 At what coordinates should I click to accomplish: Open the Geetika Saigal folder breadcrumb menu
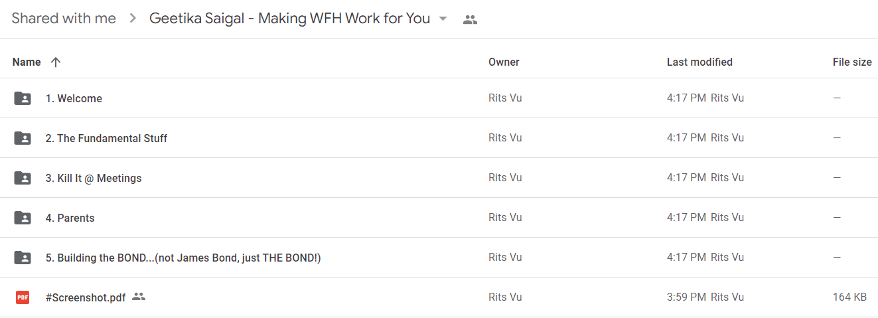[x=290, y=19]
